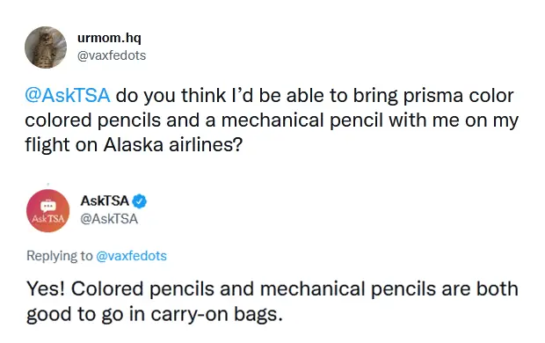Click "carry-on bags" text in reply
545x343 pixels.
[x=216, y=314]
